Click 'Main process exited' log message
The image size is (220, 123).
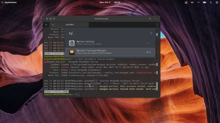tap(128, 86)
